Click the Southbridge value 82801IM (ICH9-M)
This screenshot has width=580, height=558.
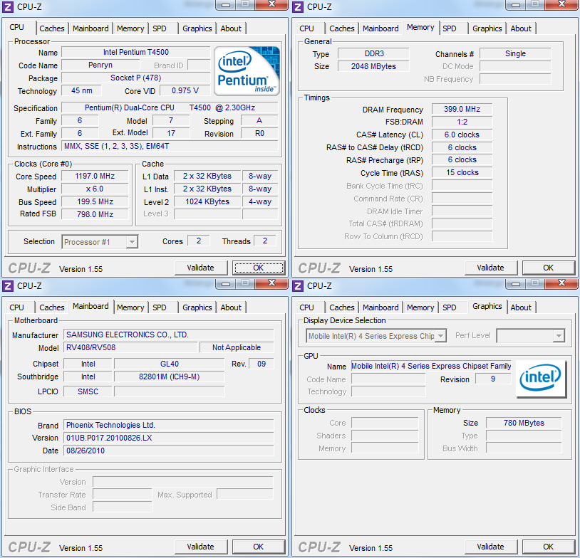click(169, 377)
